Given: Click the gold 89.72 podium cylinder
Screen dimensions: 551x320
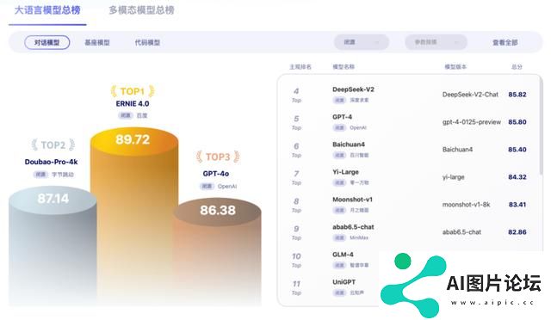Looking at the screenshot, I should pyautogui.click(x=134, y=211).
